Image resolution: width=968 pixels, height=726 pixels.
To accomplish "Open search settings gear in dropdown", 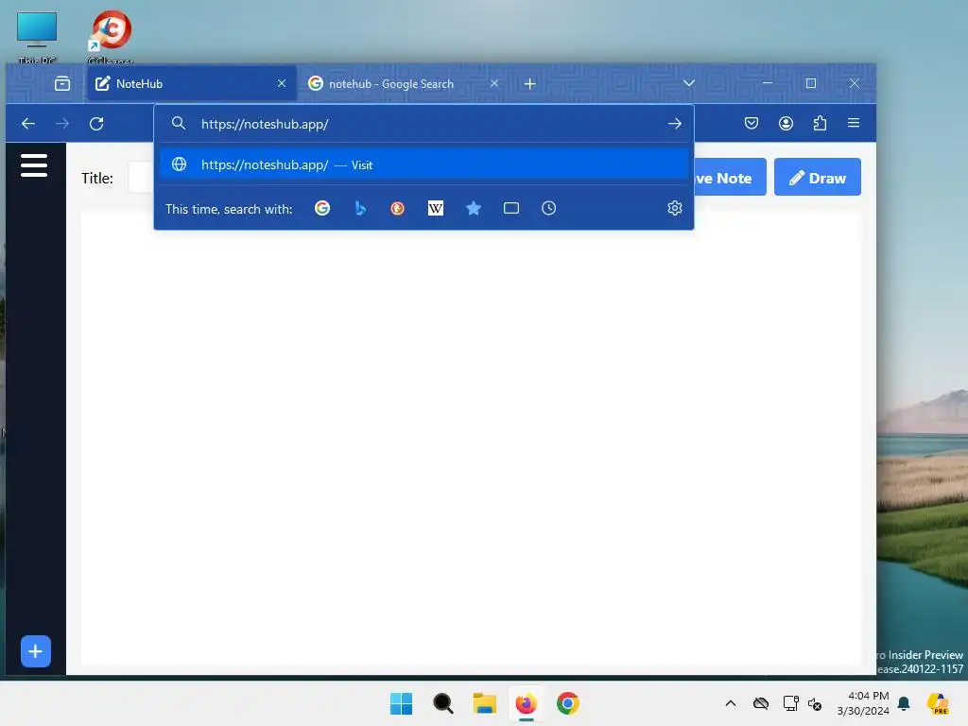I will [675, 208].
